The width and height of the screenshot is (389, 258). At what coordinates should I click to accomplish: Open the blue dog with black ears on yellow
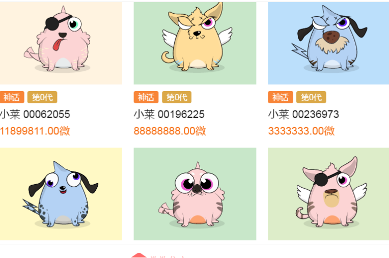(x=61, y=194)
